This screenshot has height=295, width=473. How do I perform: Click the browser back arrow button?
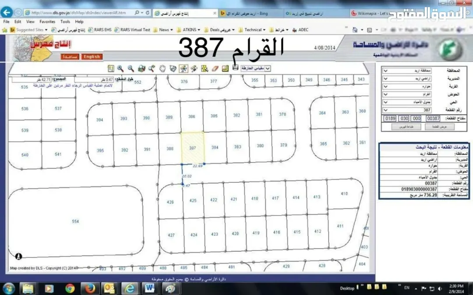click(x=6, y=13)
